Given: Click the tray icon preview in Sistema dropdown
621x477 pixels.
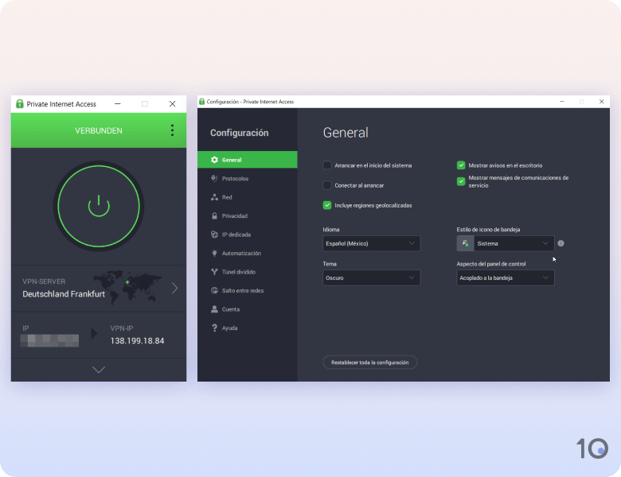Looking at the screenshot, I should point(466,243).
